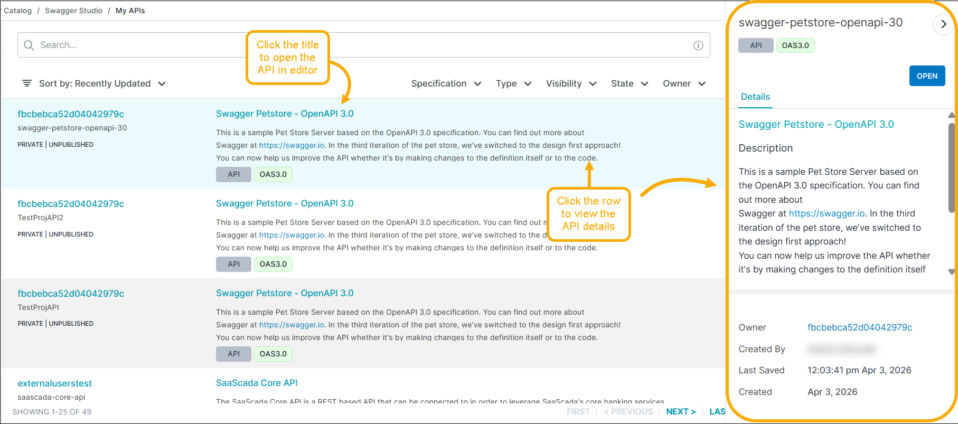Open externaluserstest owner link

pyautogui.click(x=54, y=383)
